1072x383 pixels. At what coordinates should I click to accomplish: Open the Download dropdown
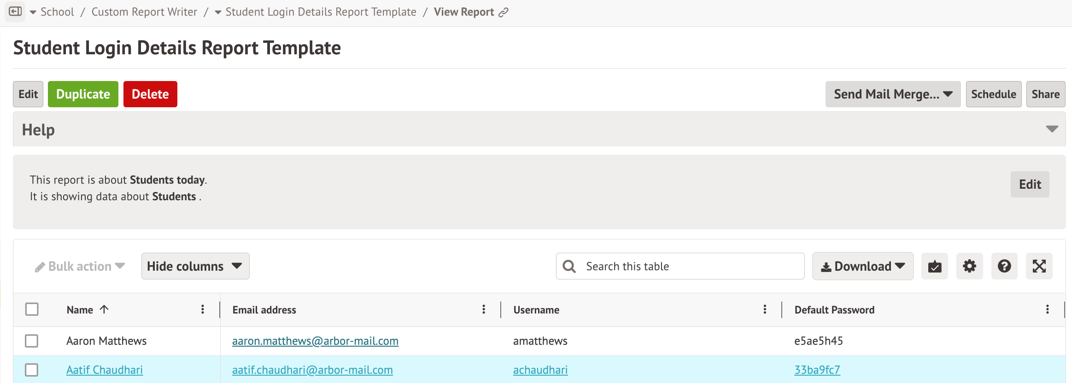(862, 266)
